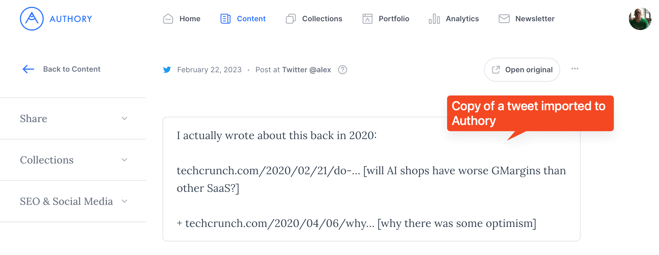Image resolution: width=659 pixels, height=255 pixels.
Task: Open the Home navigation icon
Action: coord(168,19)
